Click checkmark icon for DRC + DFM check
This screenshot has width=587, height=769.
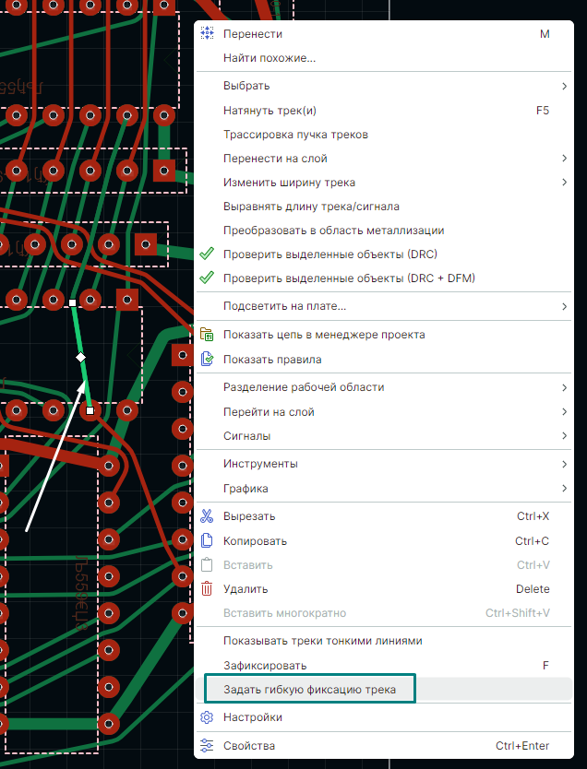pyautogui.click(x=207, y=278)
